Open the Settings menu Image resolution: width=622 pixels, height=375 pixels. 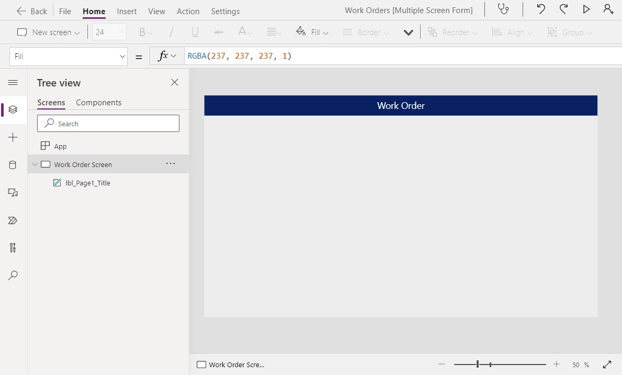click(x=225, y=11)
